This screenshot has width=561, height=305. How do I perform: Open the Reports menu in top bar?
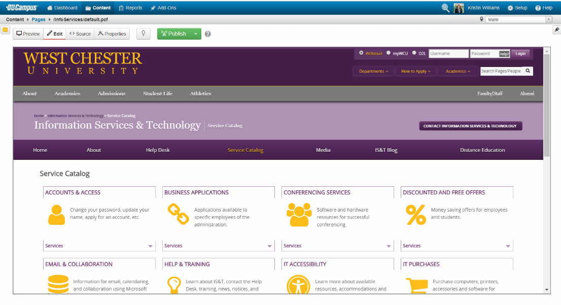pos(130,8)
